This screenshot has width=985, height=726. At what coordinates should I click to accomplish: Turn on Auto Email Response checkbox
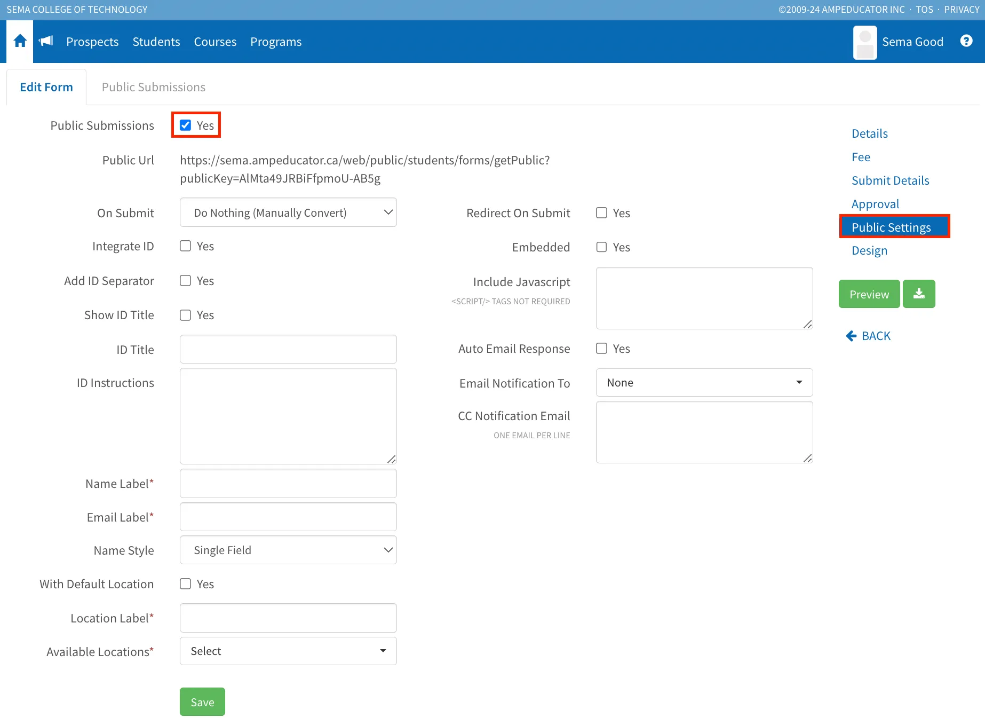click(x=601, y=349)
